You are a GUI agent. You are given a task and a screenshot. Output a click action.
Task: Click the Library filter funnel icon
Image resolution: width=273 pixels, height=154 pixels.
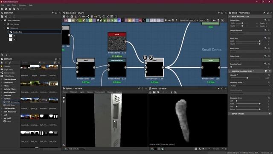point(40,63)
